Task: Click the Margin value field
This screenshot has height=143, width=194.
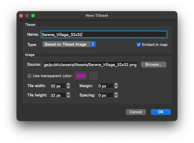Action: (x=105, y=86)
